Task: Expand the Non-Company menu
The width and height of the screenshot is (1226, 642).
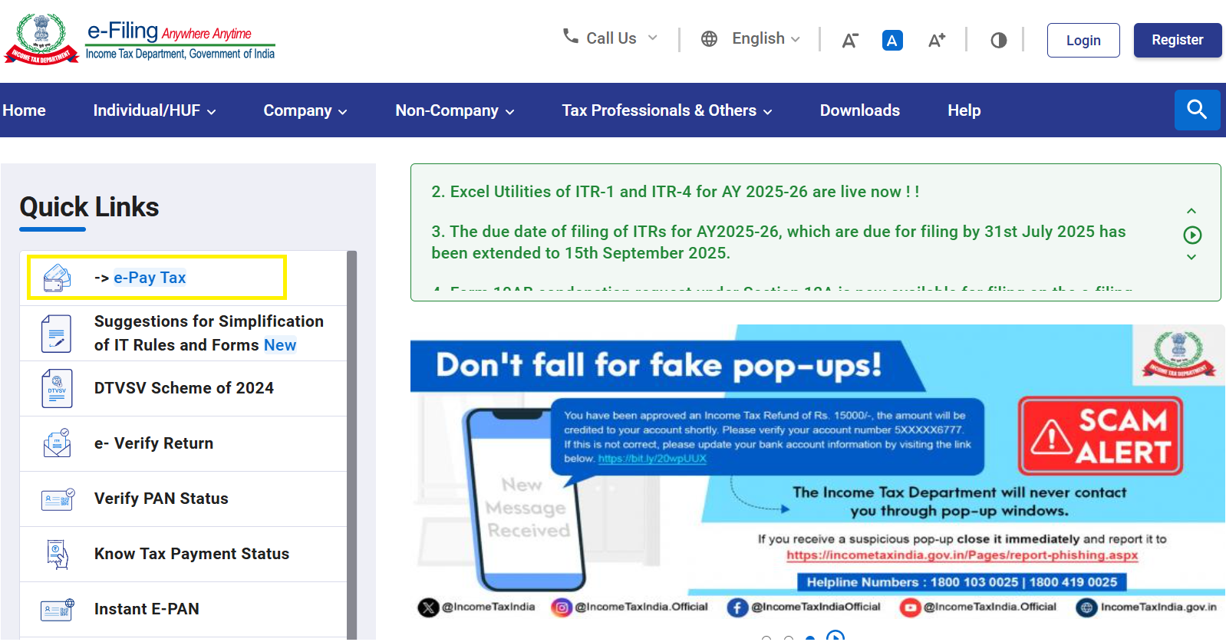Action: (x=455, y=110)
